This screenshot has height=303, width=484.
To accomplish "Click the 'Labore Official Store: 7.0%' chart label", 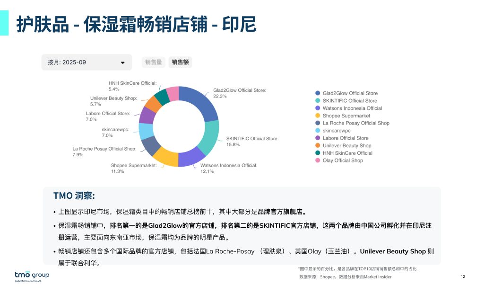I will pos(108,116).
